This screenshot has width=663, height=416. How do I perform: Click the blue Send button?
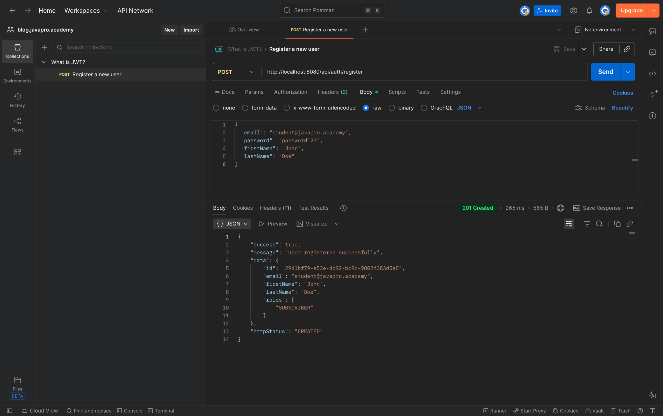pos(605,72)
